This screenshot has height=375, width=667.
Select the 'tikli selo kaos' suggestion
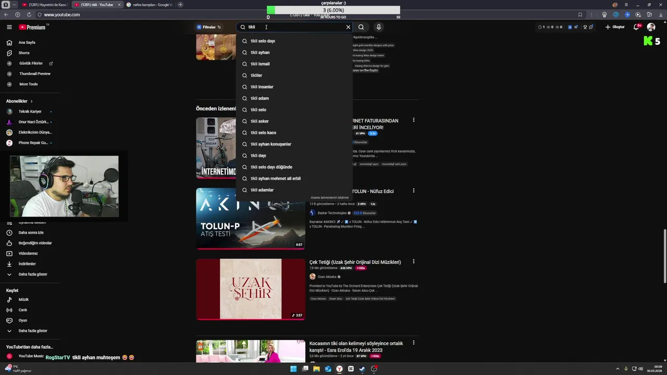[294, 133]
